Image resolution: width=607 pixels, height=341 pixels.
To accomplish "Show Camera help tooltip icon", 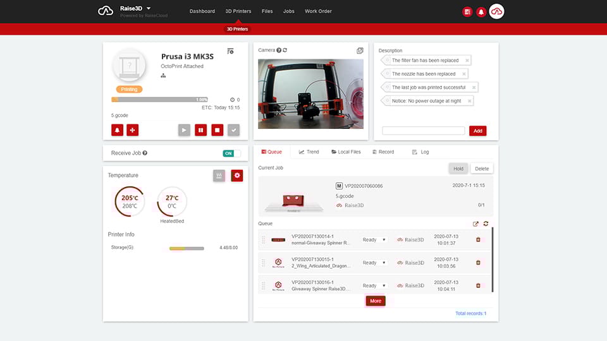I will click(x=279, y=51).
